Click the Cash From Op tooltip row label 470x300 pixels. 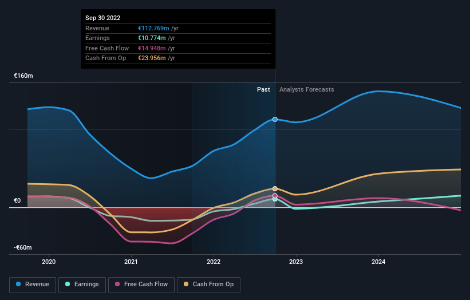[105, 58]
